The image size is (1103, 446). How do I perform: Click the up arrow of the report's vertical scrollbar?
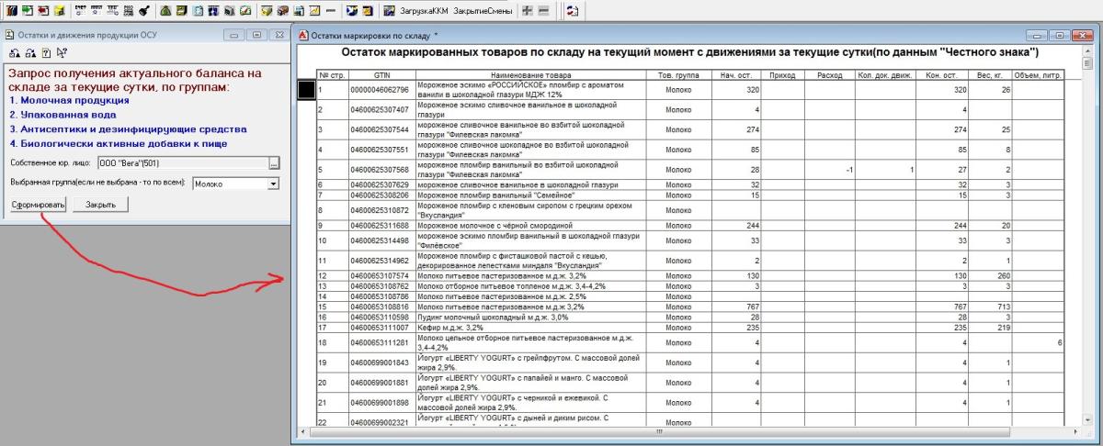1087,50
